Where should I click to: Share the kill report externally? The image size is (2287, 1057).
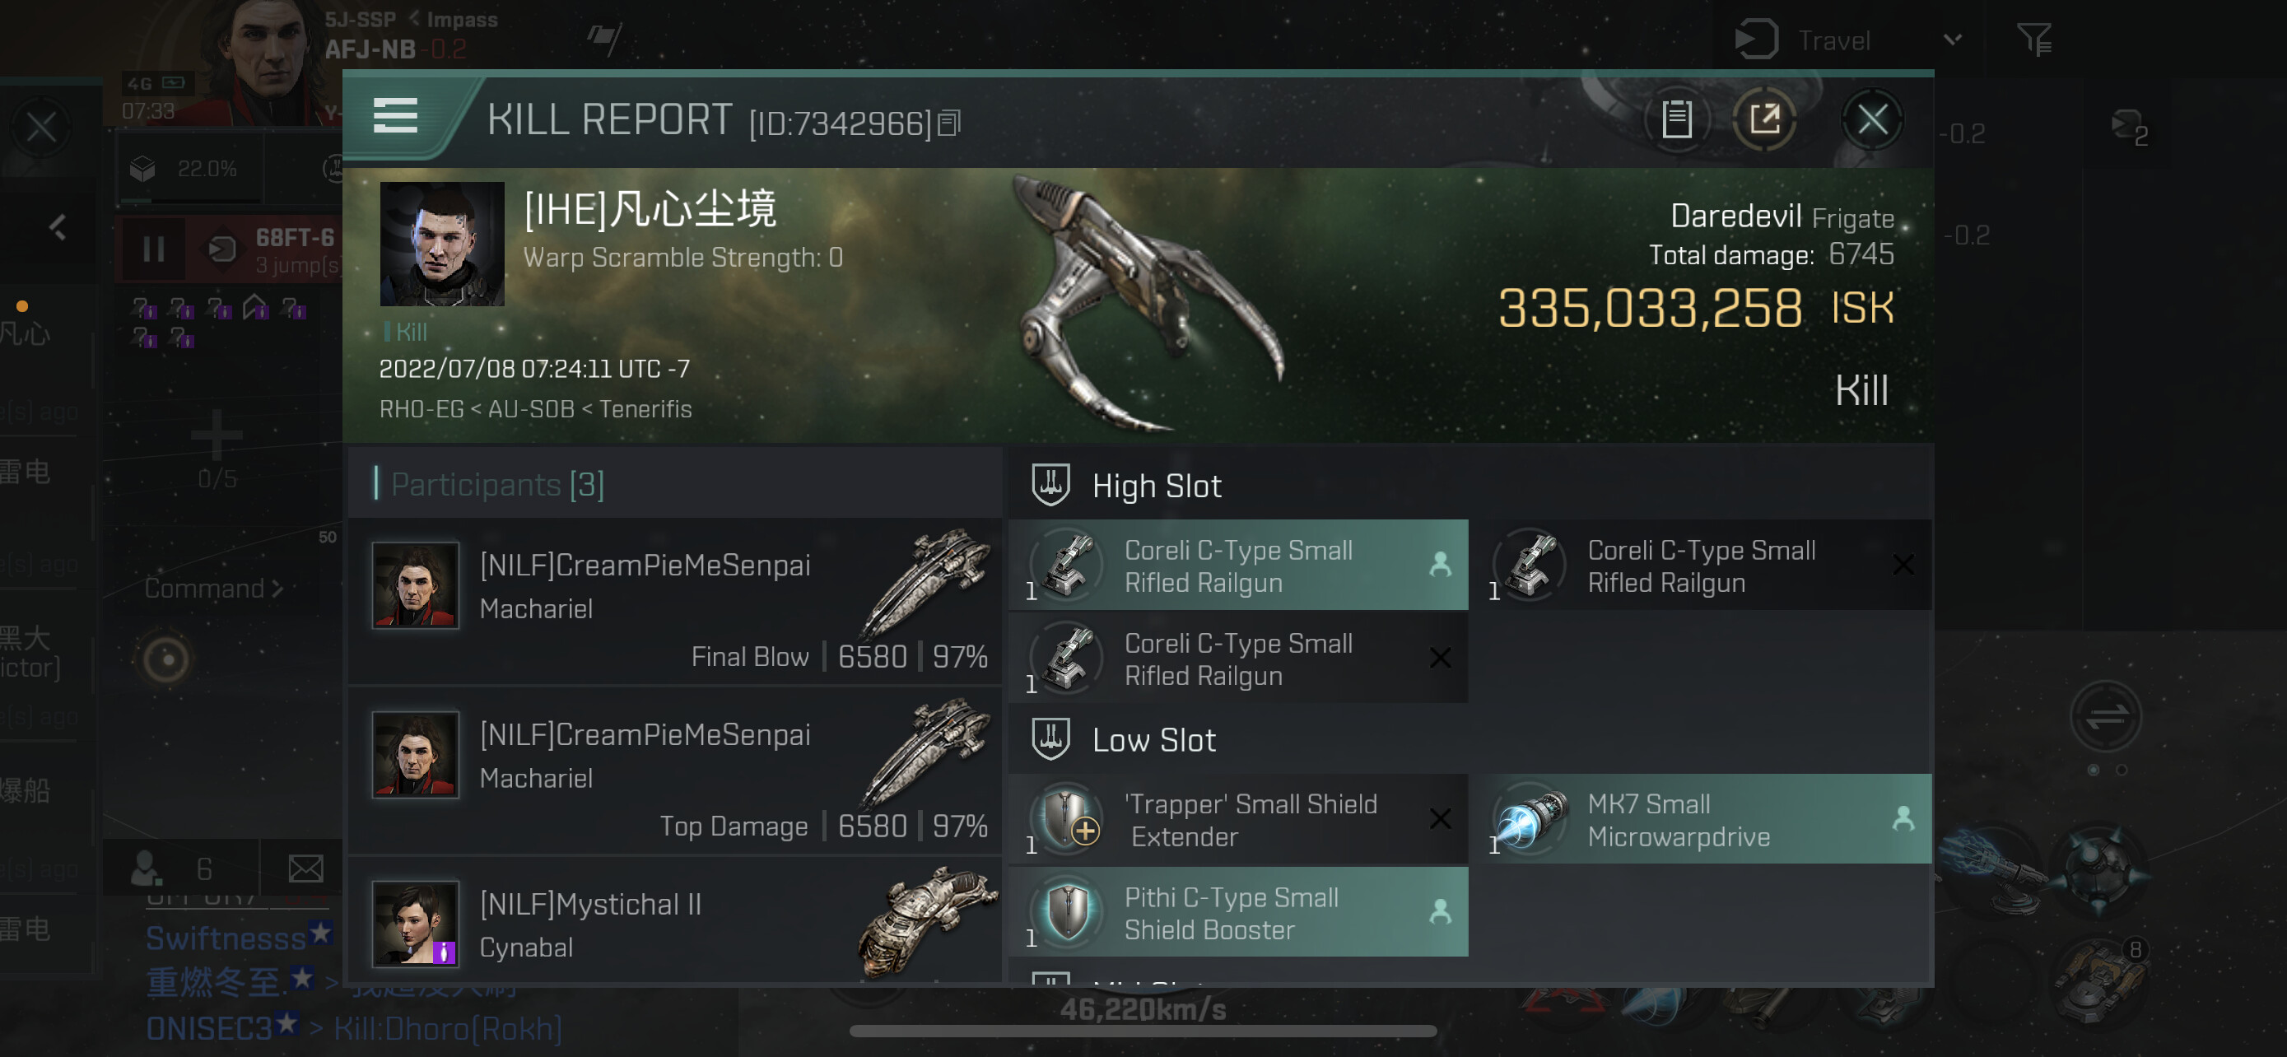click(1764, 119)
